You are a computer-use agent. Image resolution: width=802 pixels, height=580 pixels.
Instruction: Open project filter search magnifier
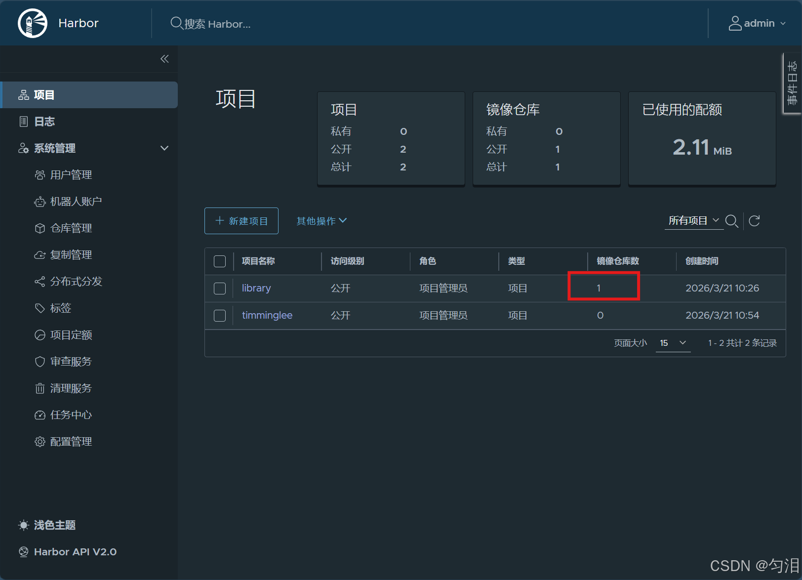[732, 221]
